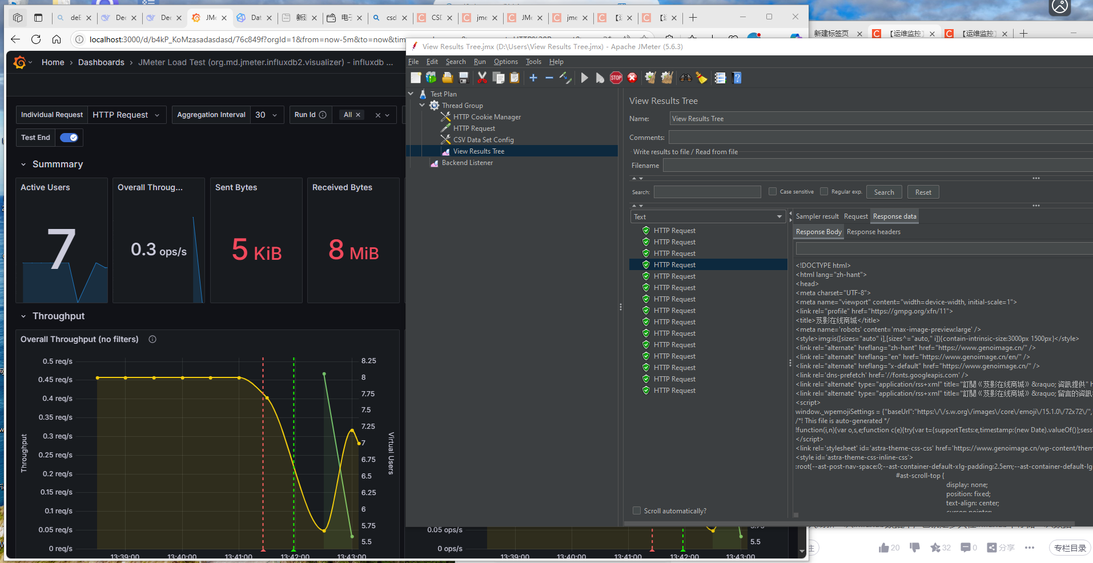Save the test plan with the floppy icon
Image resolution: width=1093 pixels, height=563 pixels.
coord(464,78)
